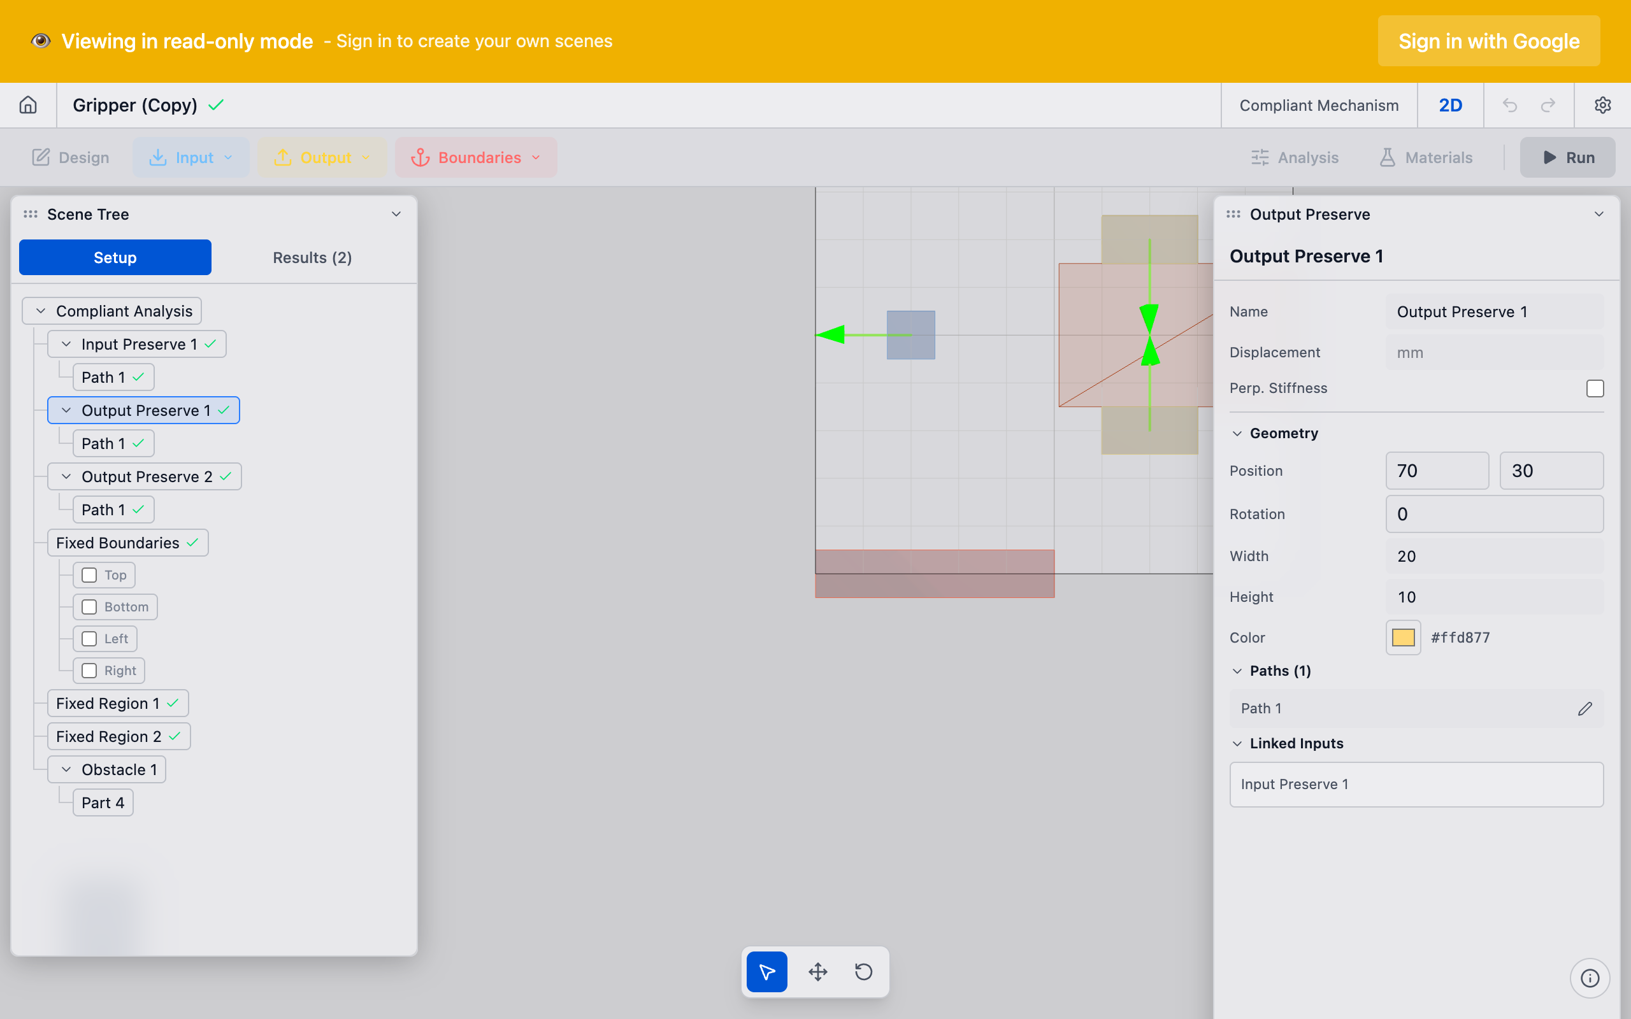Select Fixed Region 2 tree item
Screen dimensions: 1631x1019
pos(119,736)
